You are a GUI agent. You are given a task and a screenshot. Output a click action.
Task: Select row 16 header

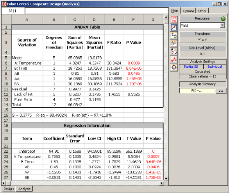click(6, 115)
